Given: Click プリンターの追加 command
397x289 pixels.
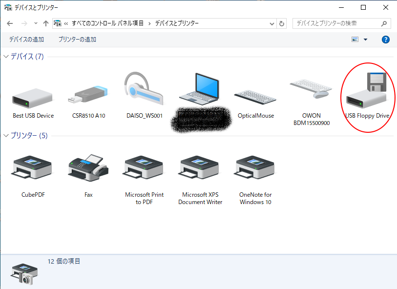Looking at the screenshot, I should point(77,40).
